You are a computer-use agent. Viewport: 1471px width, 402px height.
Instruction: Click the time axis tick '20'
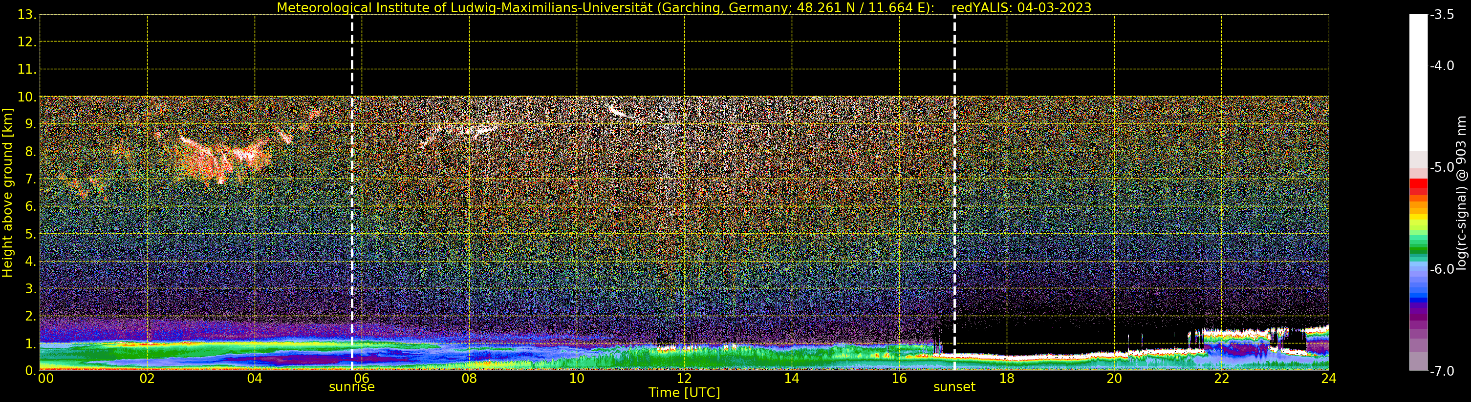1114,379
